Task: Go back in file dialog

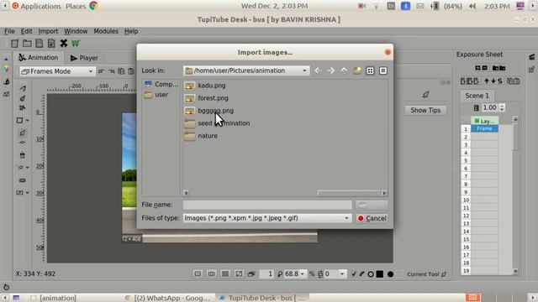Action: (x=318, y=70)
